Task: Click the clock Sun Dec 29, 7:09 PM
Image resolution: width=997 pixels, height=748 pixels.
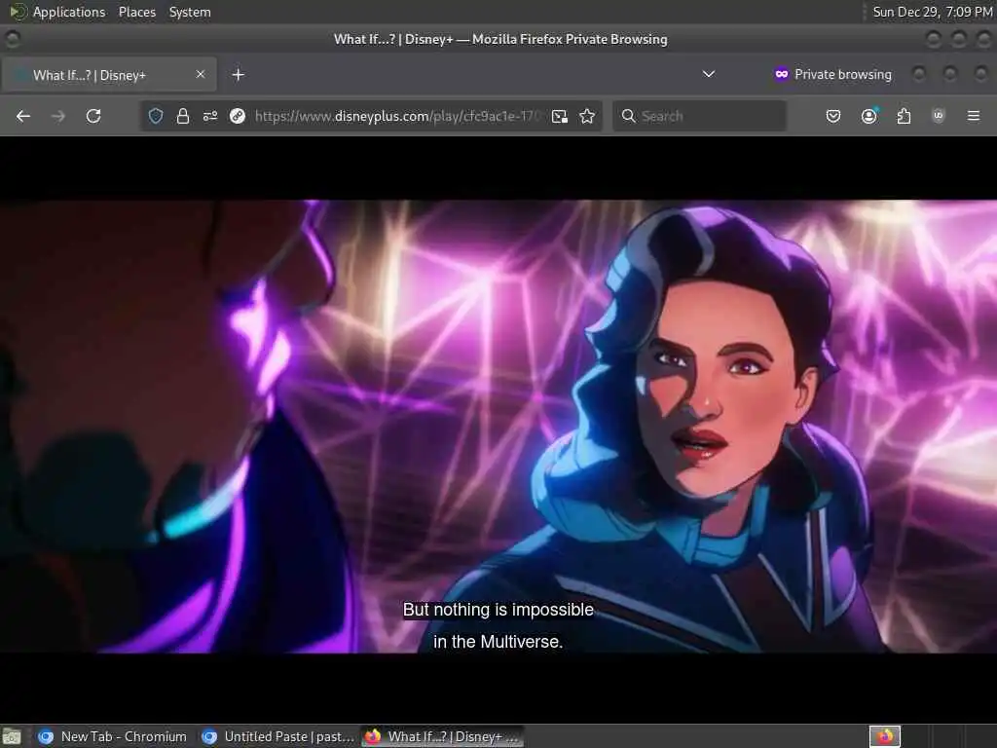Action: pyautogui.click(x=932, y=12)
